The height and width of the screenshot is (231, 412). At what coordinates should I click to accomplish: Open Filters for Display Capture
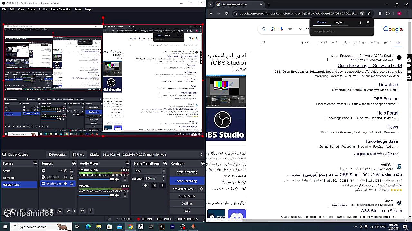pos(78,154)
